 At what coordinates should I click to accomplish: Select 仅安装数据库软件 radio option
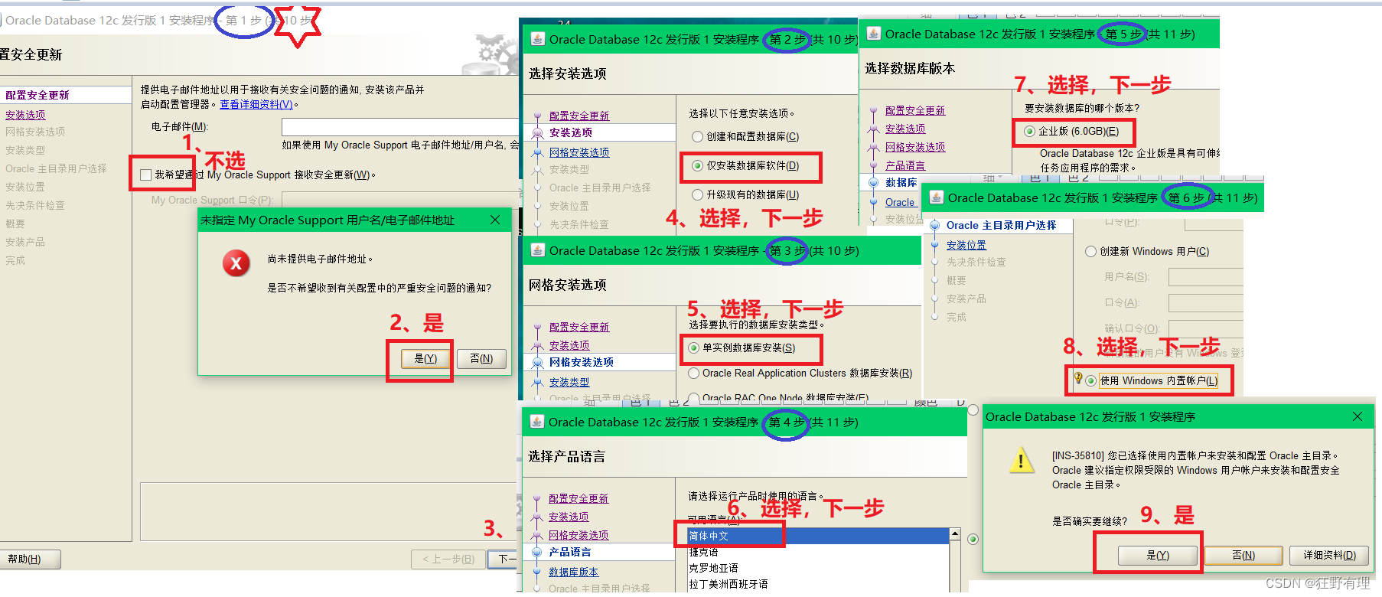point(697,166)
